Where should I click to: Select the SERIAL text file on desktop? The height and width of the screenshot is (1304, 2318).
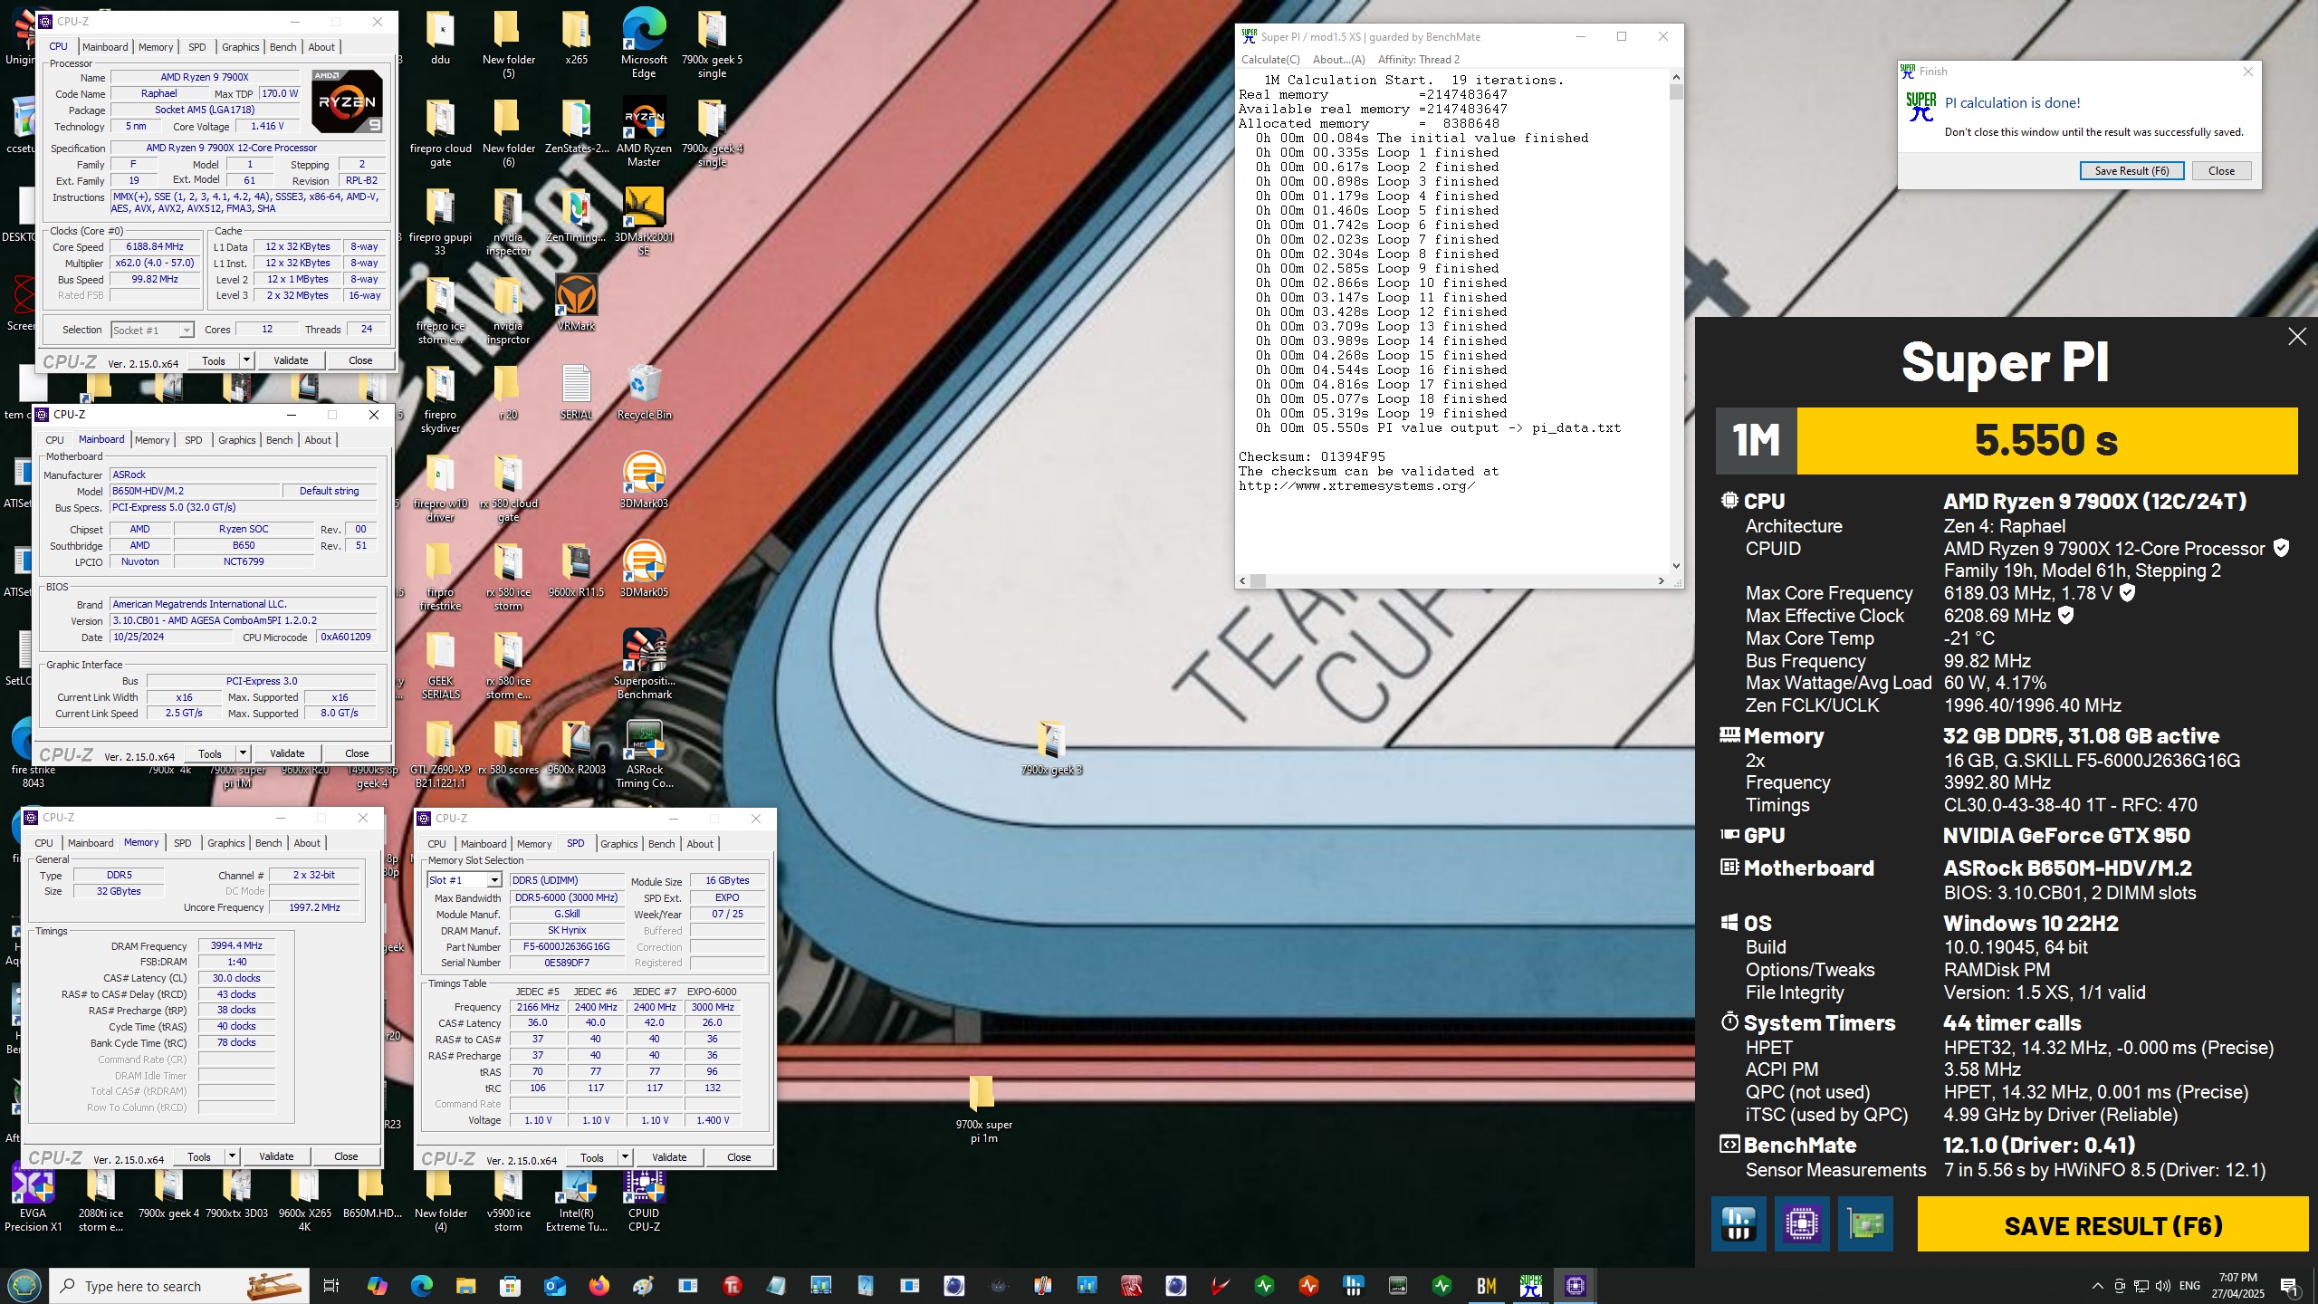(576, 392)
